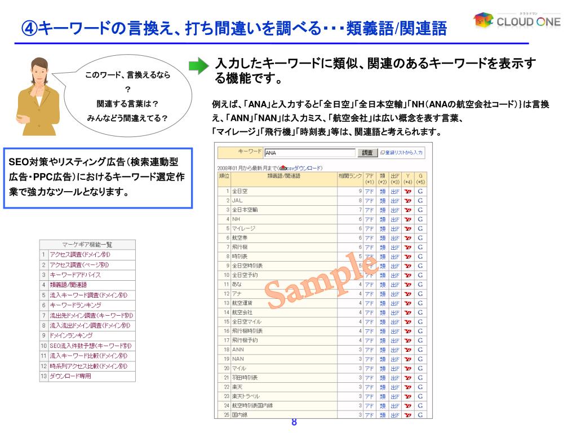This screenshot has height=433, width=577.
Task: Click the Yahoo icon in the 時刻表 row
Action: tap(408, 257)
